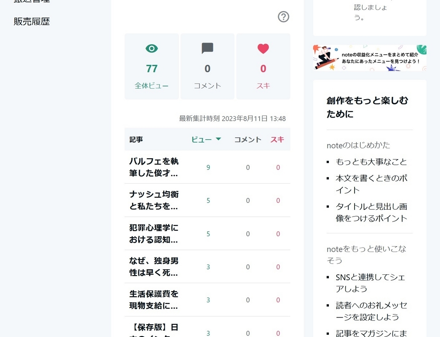
Task: Click view count 3 for 生活保護費 row
Action: [x=208, y=300]
